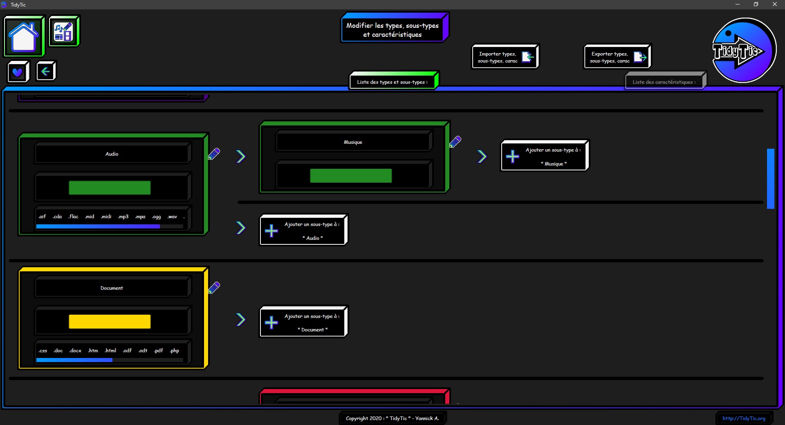Viewport: 785px width, 425px height.
Task: Select the Musique sub-type name field
Action: [353, 142]
